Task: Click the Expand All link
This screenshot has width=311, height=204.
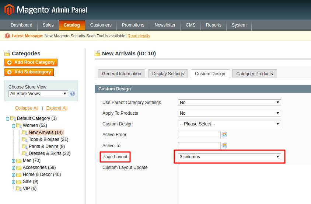Action: point(57,108)
